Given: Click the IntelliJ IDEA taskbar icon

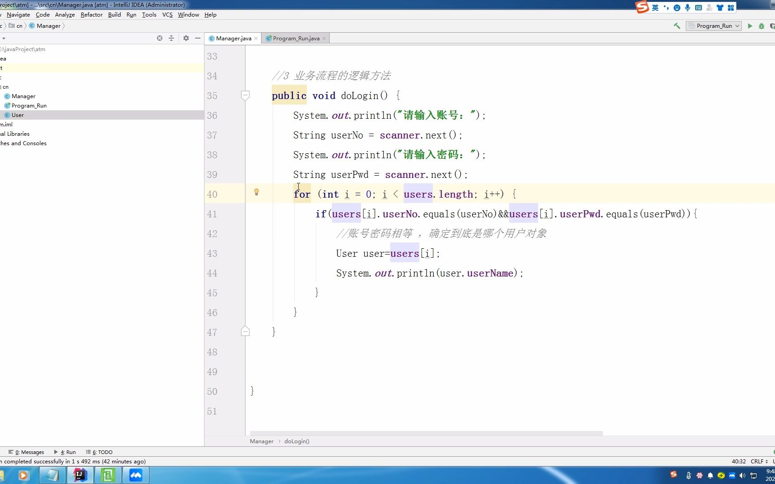Looking at the screenshot, I should (x=80, y=475).
